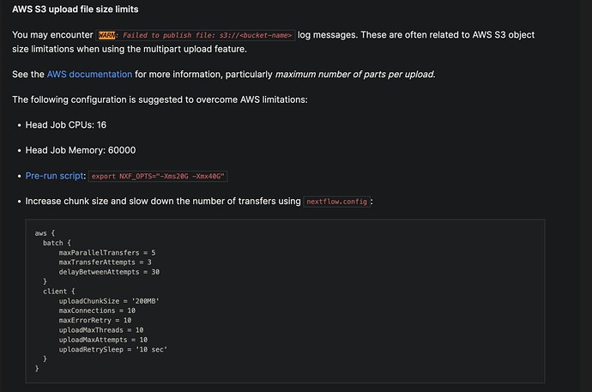Click the 'uploadMaxAttempts = 10' line
592x392 pixels.
pos(103,340)
